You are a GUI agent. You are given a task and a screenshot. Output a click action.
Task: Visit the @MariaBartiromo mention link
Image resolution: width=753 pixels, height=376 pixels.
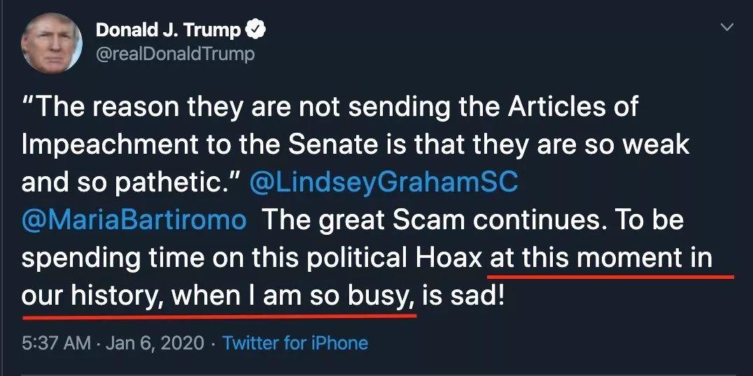134,219
